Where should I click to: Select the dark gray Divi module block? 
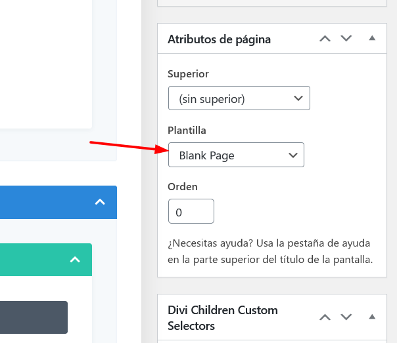(x=34, y=317)
